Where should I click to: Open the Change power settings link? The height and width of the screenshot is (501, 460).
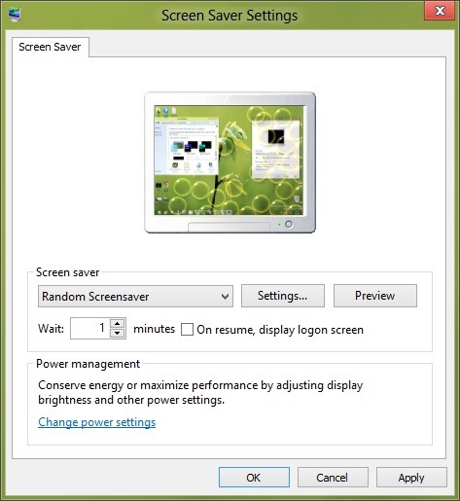tap(97, 422)
